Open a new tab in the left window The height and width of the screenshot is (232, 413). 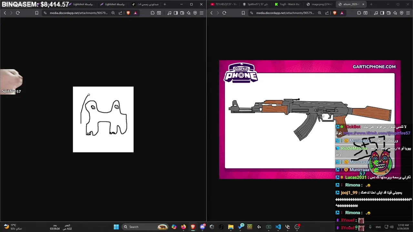165,4
